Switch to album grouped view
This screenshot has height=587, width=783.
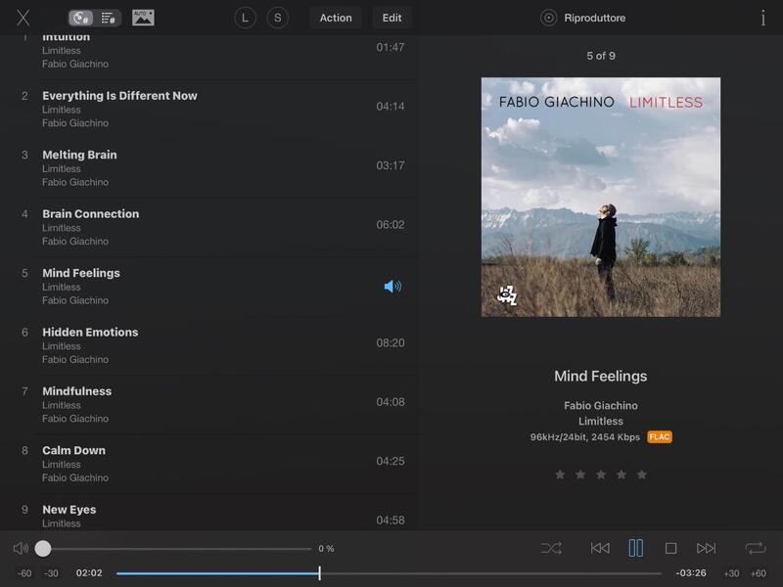tap(82, 18)
